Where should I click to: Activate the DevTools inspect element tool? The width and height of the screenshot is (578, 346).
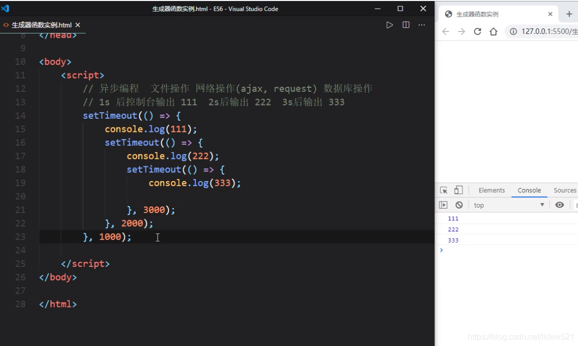[x=444, y=190]
